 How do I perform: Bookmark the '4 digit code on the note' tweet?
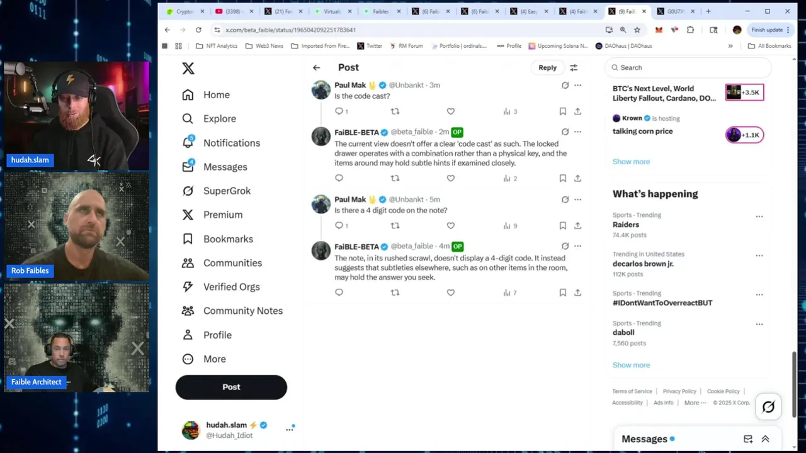tap(562, 225)
